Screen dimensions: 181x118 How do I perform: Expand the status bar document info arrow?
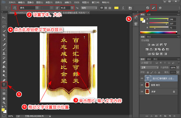click(x=50, y=116)
